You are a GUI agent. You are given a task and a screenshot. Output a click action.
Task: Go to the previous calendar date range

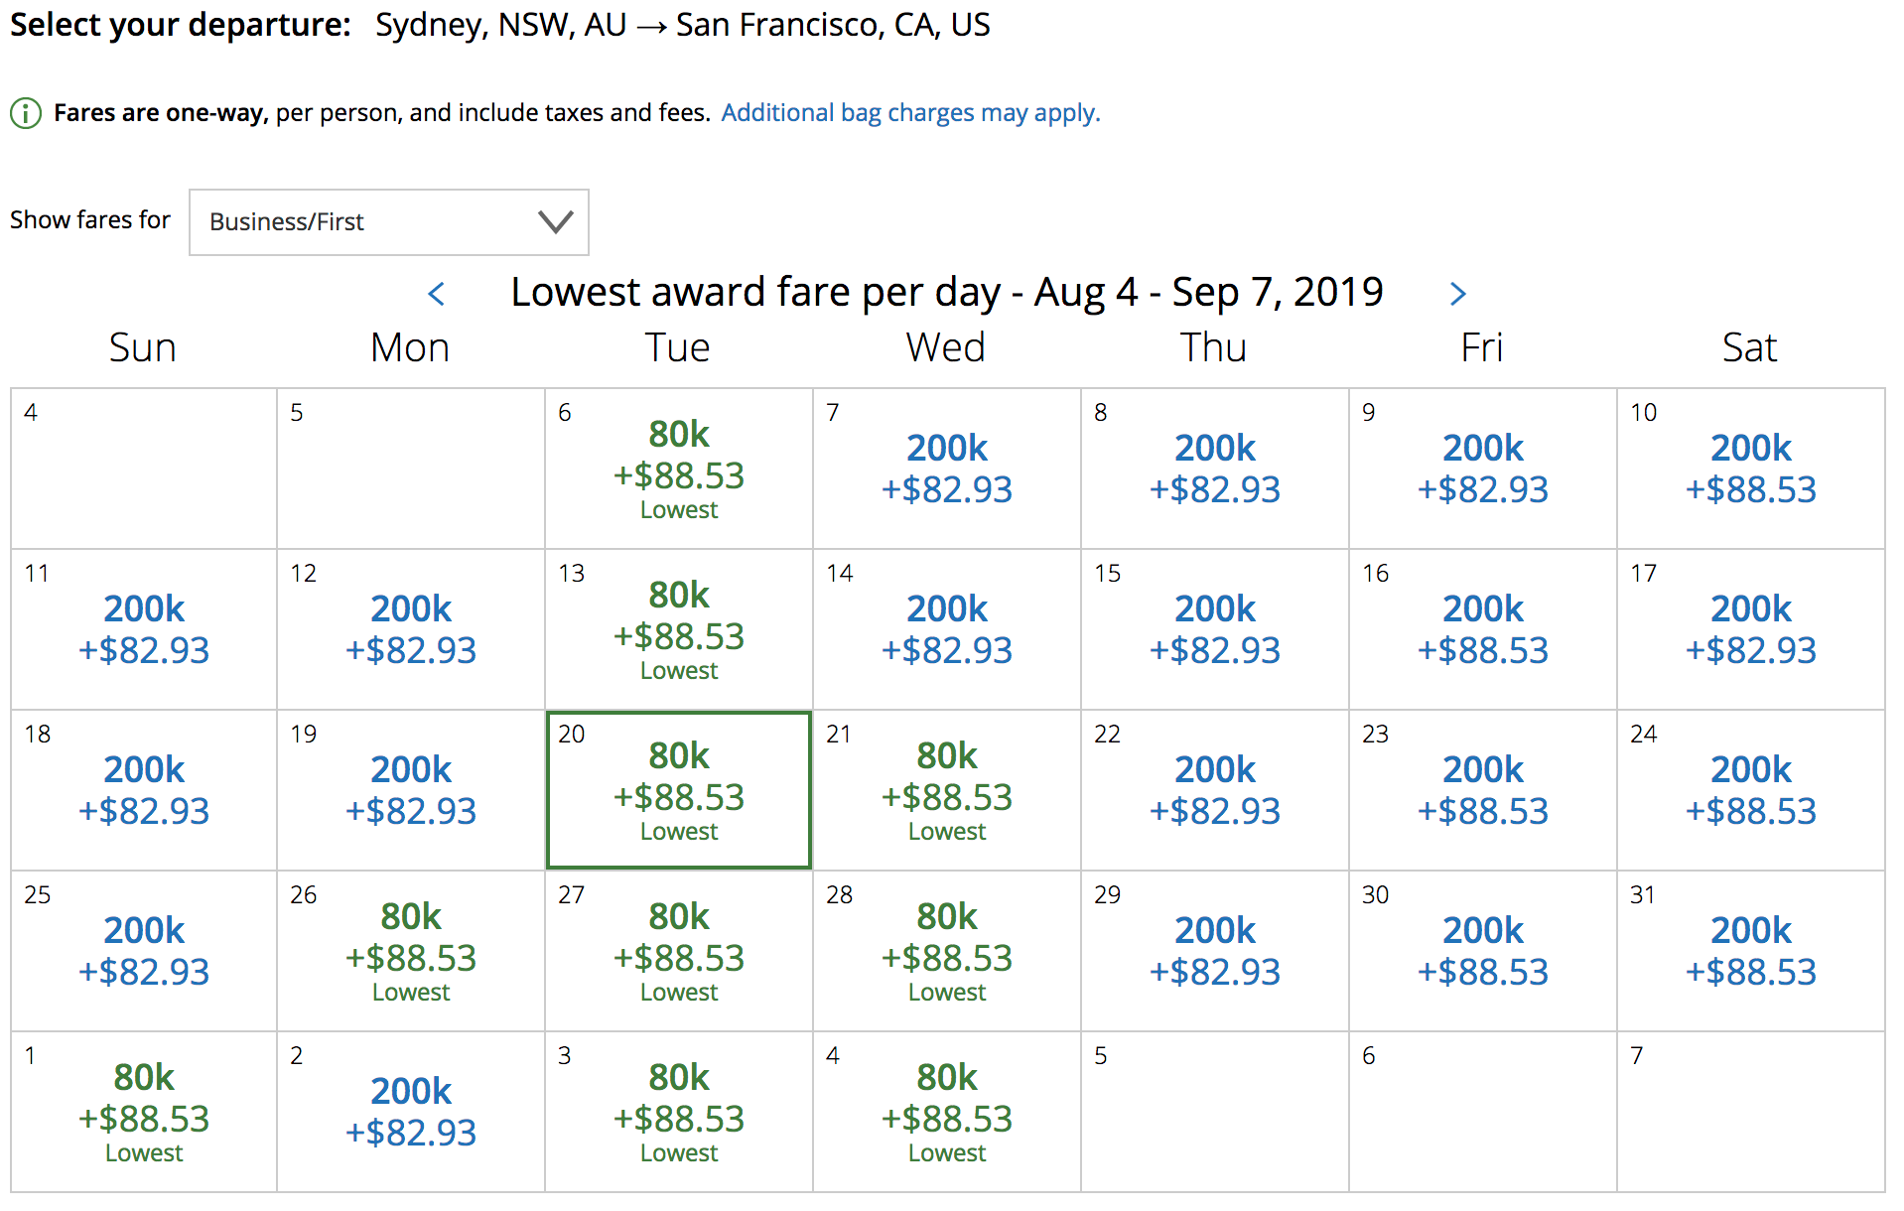click(x=437, y=294)
